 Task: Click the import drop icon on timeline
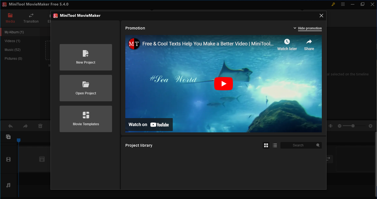[x=42, y=159]
